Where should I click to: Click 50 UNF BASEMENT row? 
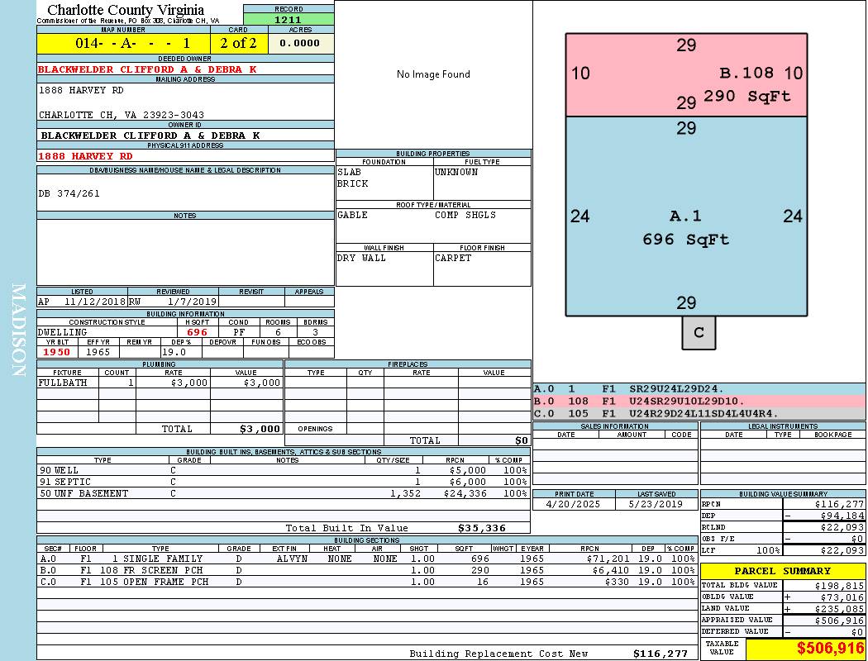tap(284, 493)
